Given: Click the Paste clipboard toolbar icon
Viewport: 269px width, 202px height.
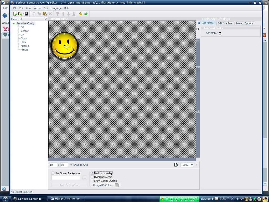Looking at the screenshot, I should (45, 14).
